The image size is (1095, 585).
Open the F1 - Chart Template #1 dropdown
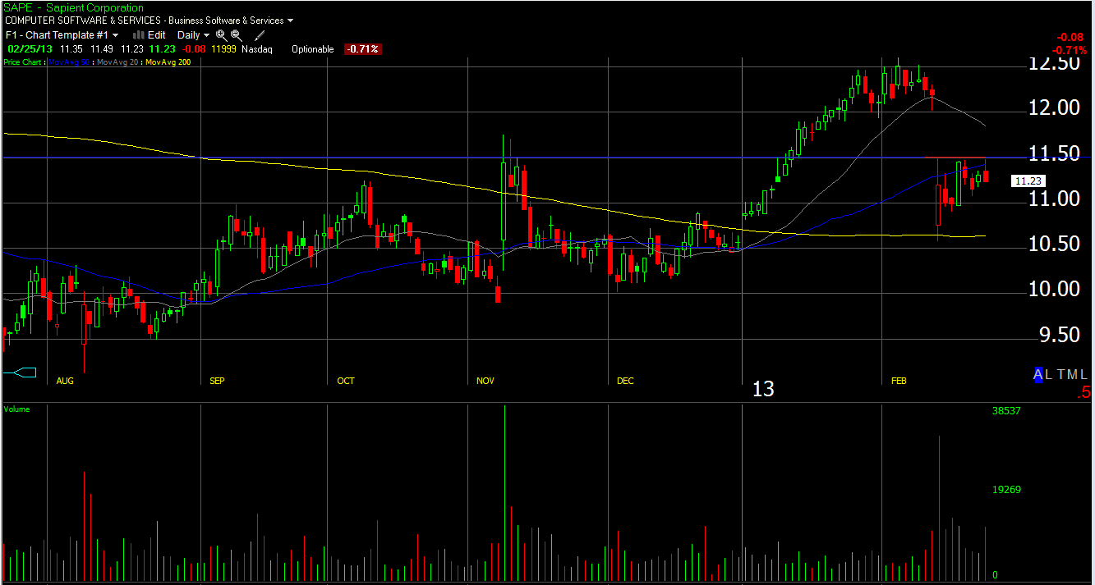click(x=62, y=35)
